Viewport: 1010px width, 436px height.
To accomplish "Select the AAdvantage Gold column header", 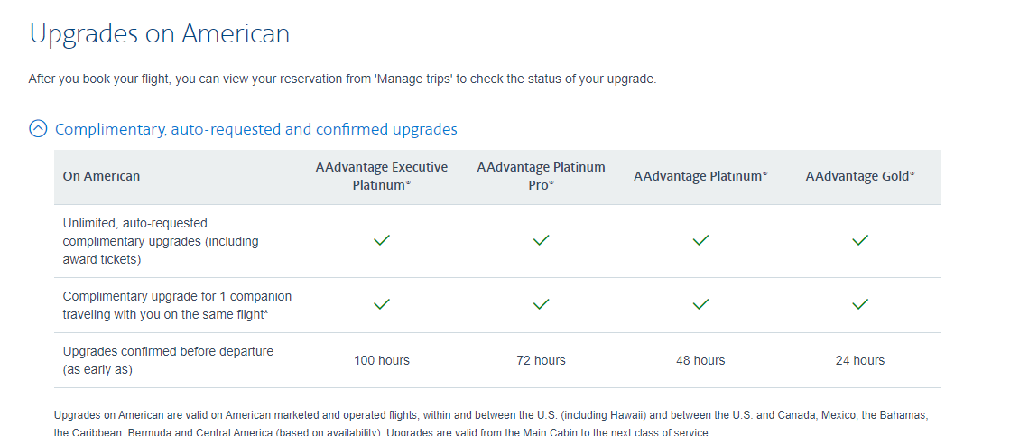I will pyautogui.click(x=860, y=176).
